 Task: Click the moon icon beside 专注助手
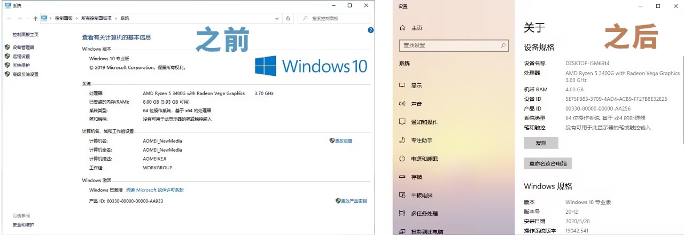(x=402, y=140)
